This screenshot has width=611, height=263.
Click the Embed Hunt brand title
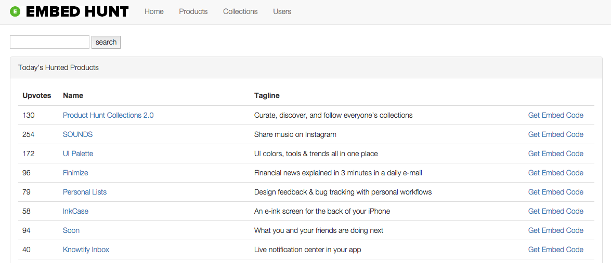tap(77, 11)
